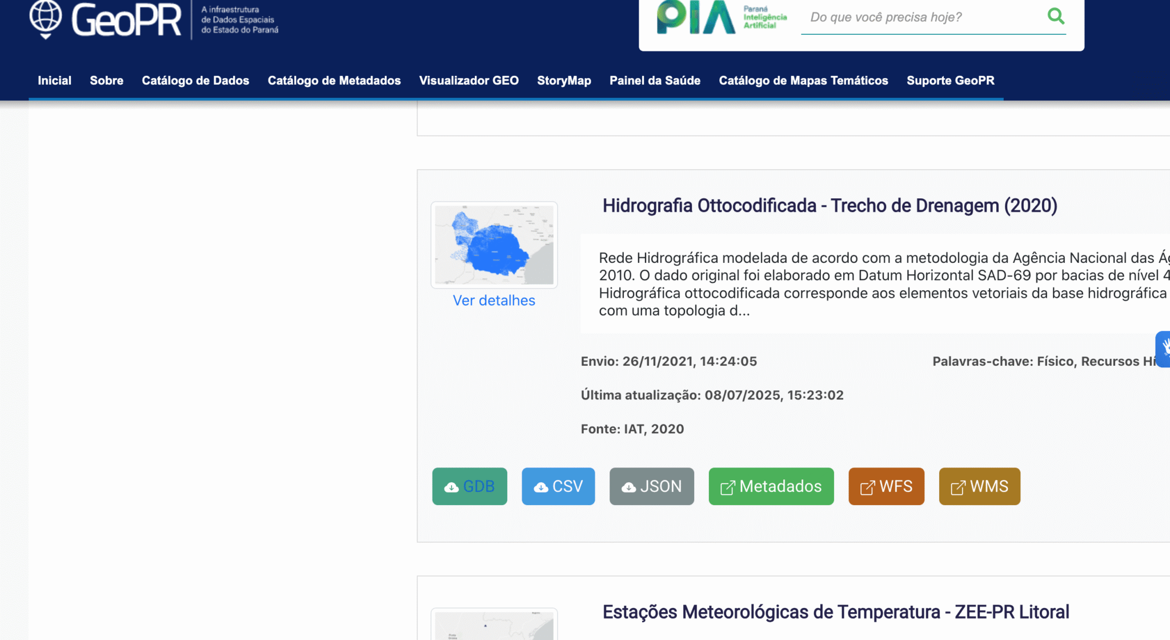Open the Hidrografia map thumbnail
This screenshot has width=1170, height=640.
pos(494,245)
